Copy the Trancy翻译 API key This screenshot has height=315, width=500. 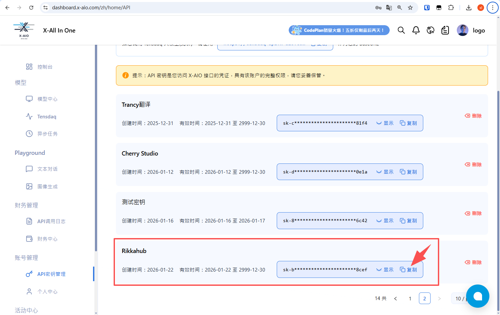[408, 123]
